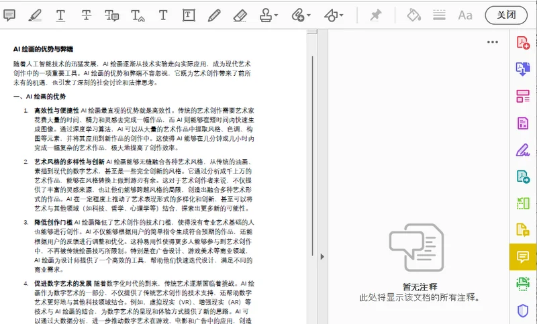The image size is (537, 324).
Task: Click the bold text '降低创作门槛'
Action: (x=54, y=223)
